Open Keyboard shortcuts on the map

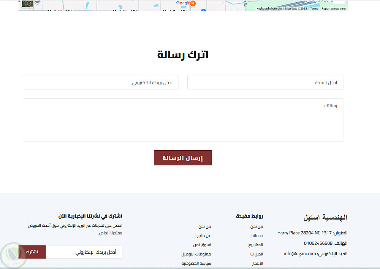(269, 8)
